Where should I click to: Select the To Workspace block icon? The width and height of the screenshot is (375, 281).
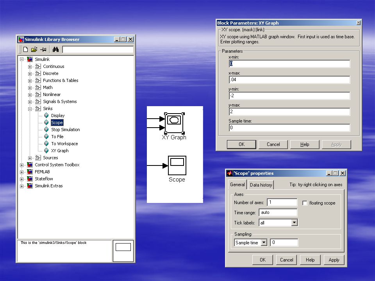click(x=46, y=144)
